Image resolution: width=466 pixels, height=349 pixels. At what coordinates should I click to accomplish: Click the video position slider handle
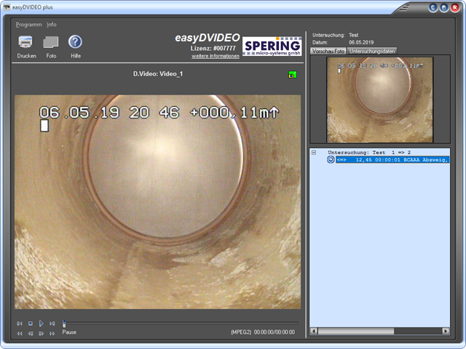(x=64, y=323)
